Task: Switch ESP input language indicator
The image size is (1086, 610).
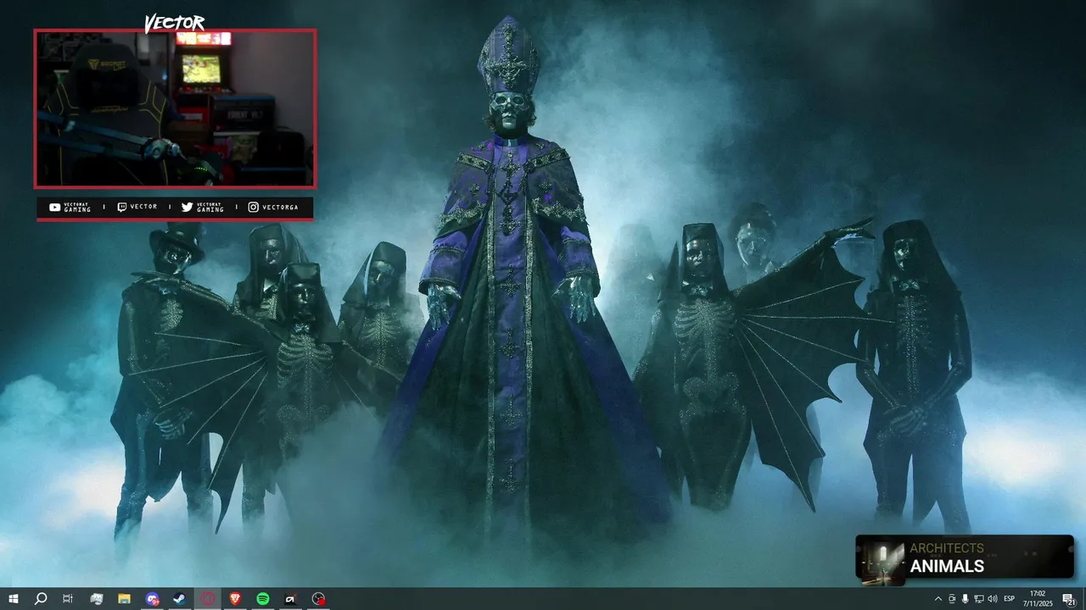Action: coord(1010,599)
